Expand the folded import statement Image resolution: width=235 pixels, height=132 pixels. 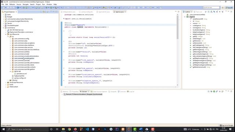(x=64, y=19)
